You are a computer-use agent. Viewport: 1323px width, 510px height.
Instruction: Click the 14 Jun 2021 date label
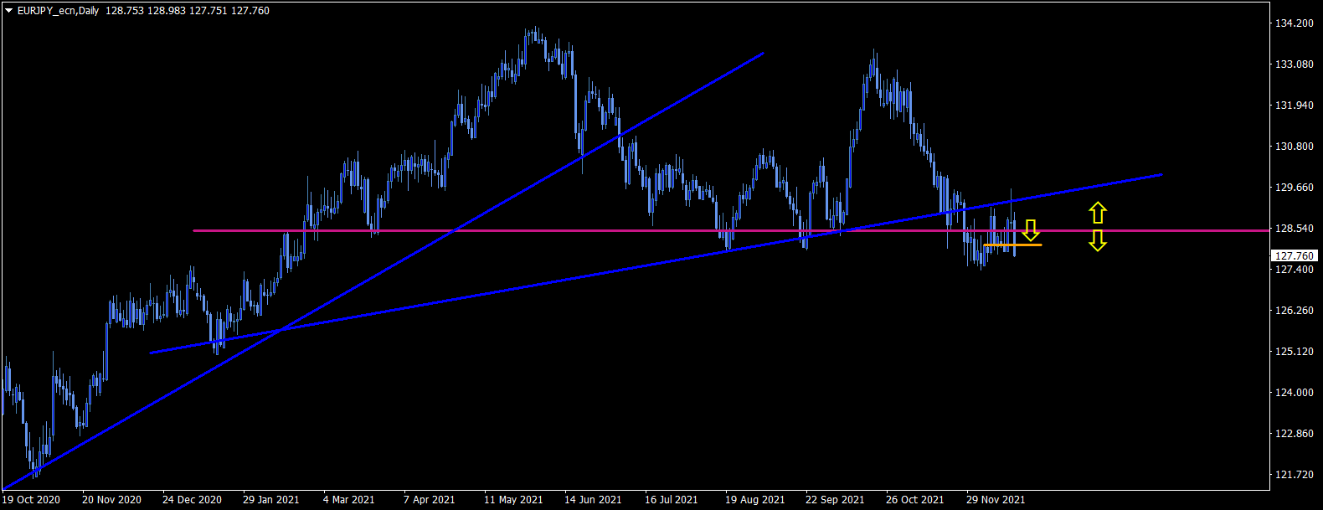[x=593, y=500]
